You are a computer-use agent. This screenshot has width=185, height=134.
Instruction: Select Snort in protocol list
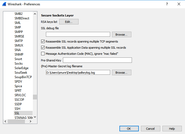18,59
